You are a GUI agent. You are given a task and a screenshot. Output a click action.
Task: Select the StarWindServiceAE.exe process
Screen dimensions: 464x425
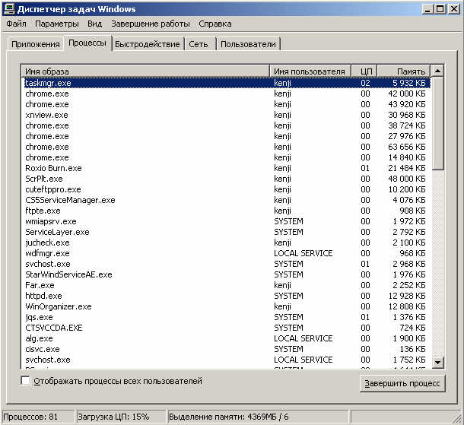[227, 274]
